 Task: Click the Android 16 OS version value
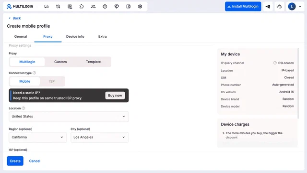pos(286,92)
